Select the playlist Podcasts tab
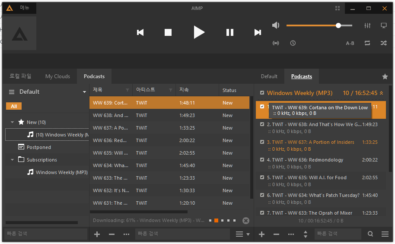Image resolution: width=395 pixels, height=244 pixels. point(302,76)
